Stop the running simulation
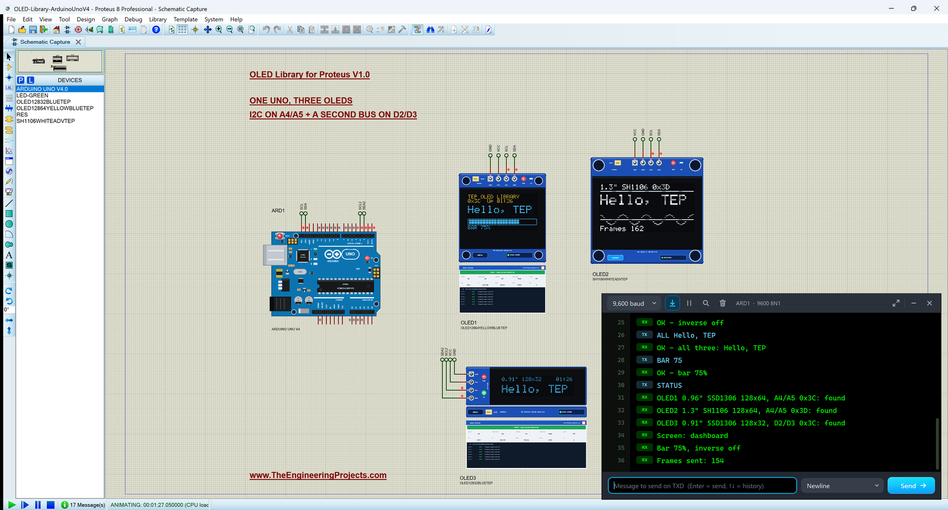Image resolution: width=948 pixels, height=510 pixels. point(51,505)
